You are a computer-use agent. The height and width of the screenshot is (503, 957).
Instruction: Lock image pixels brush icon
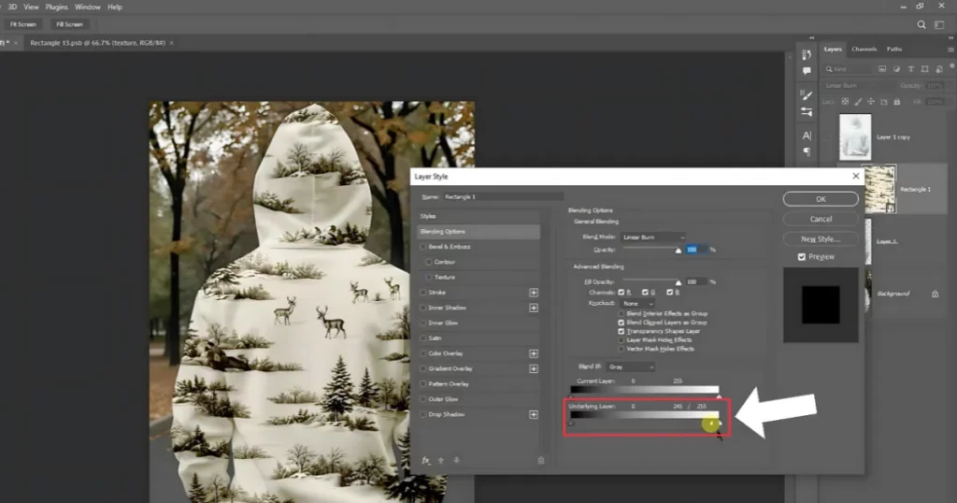tap(858, 102)
